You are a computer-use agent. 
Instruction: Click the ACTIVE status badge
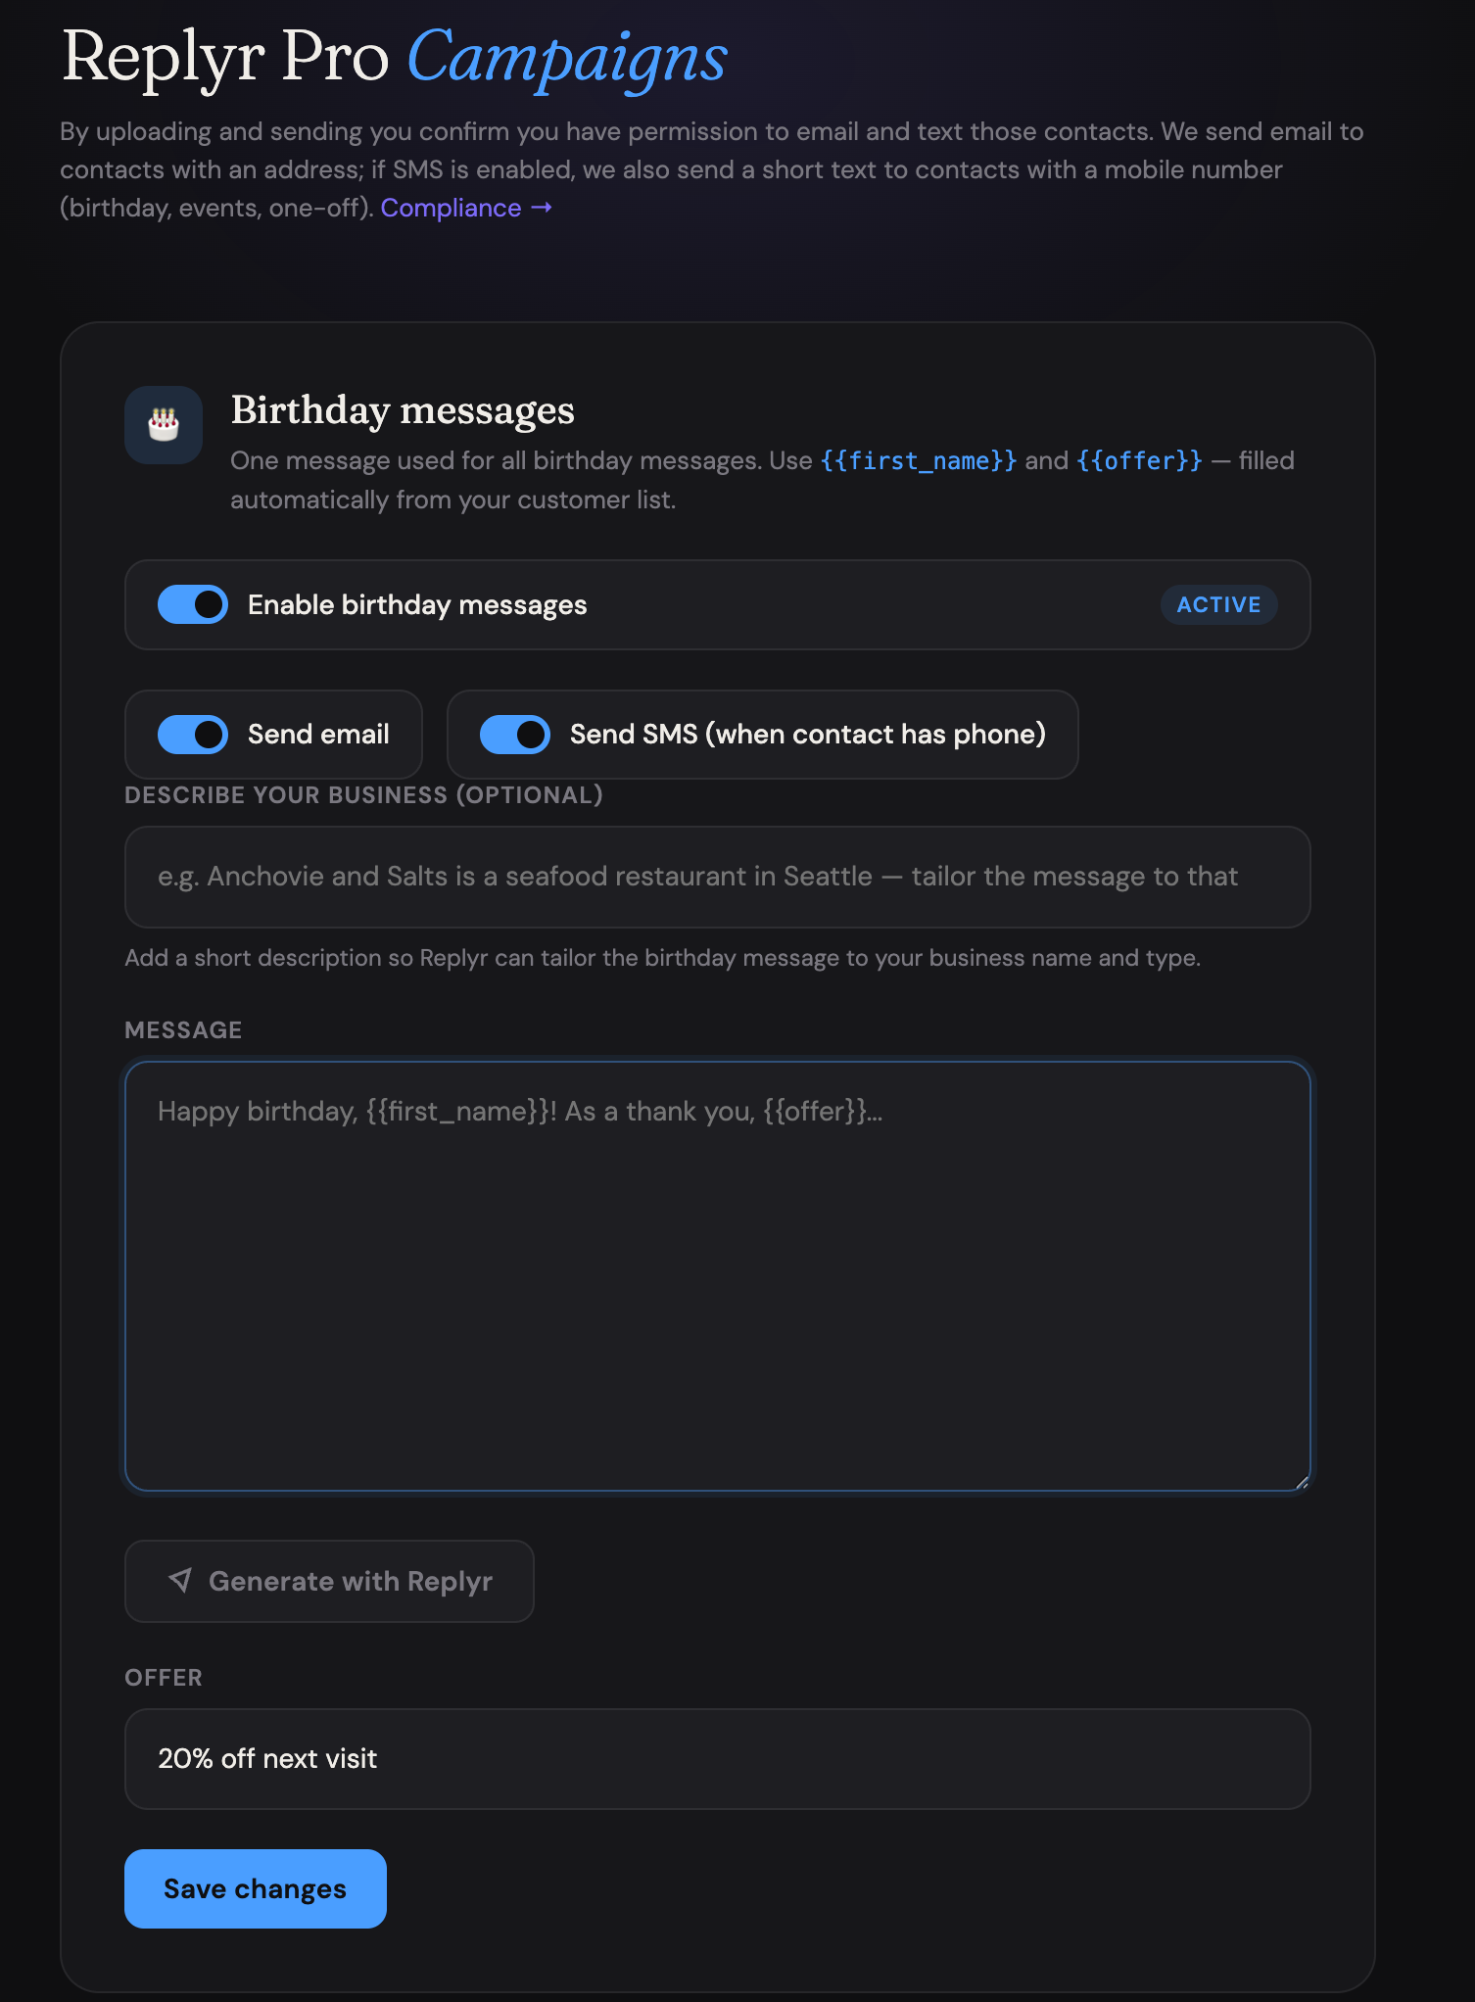tap(1218, 604)
